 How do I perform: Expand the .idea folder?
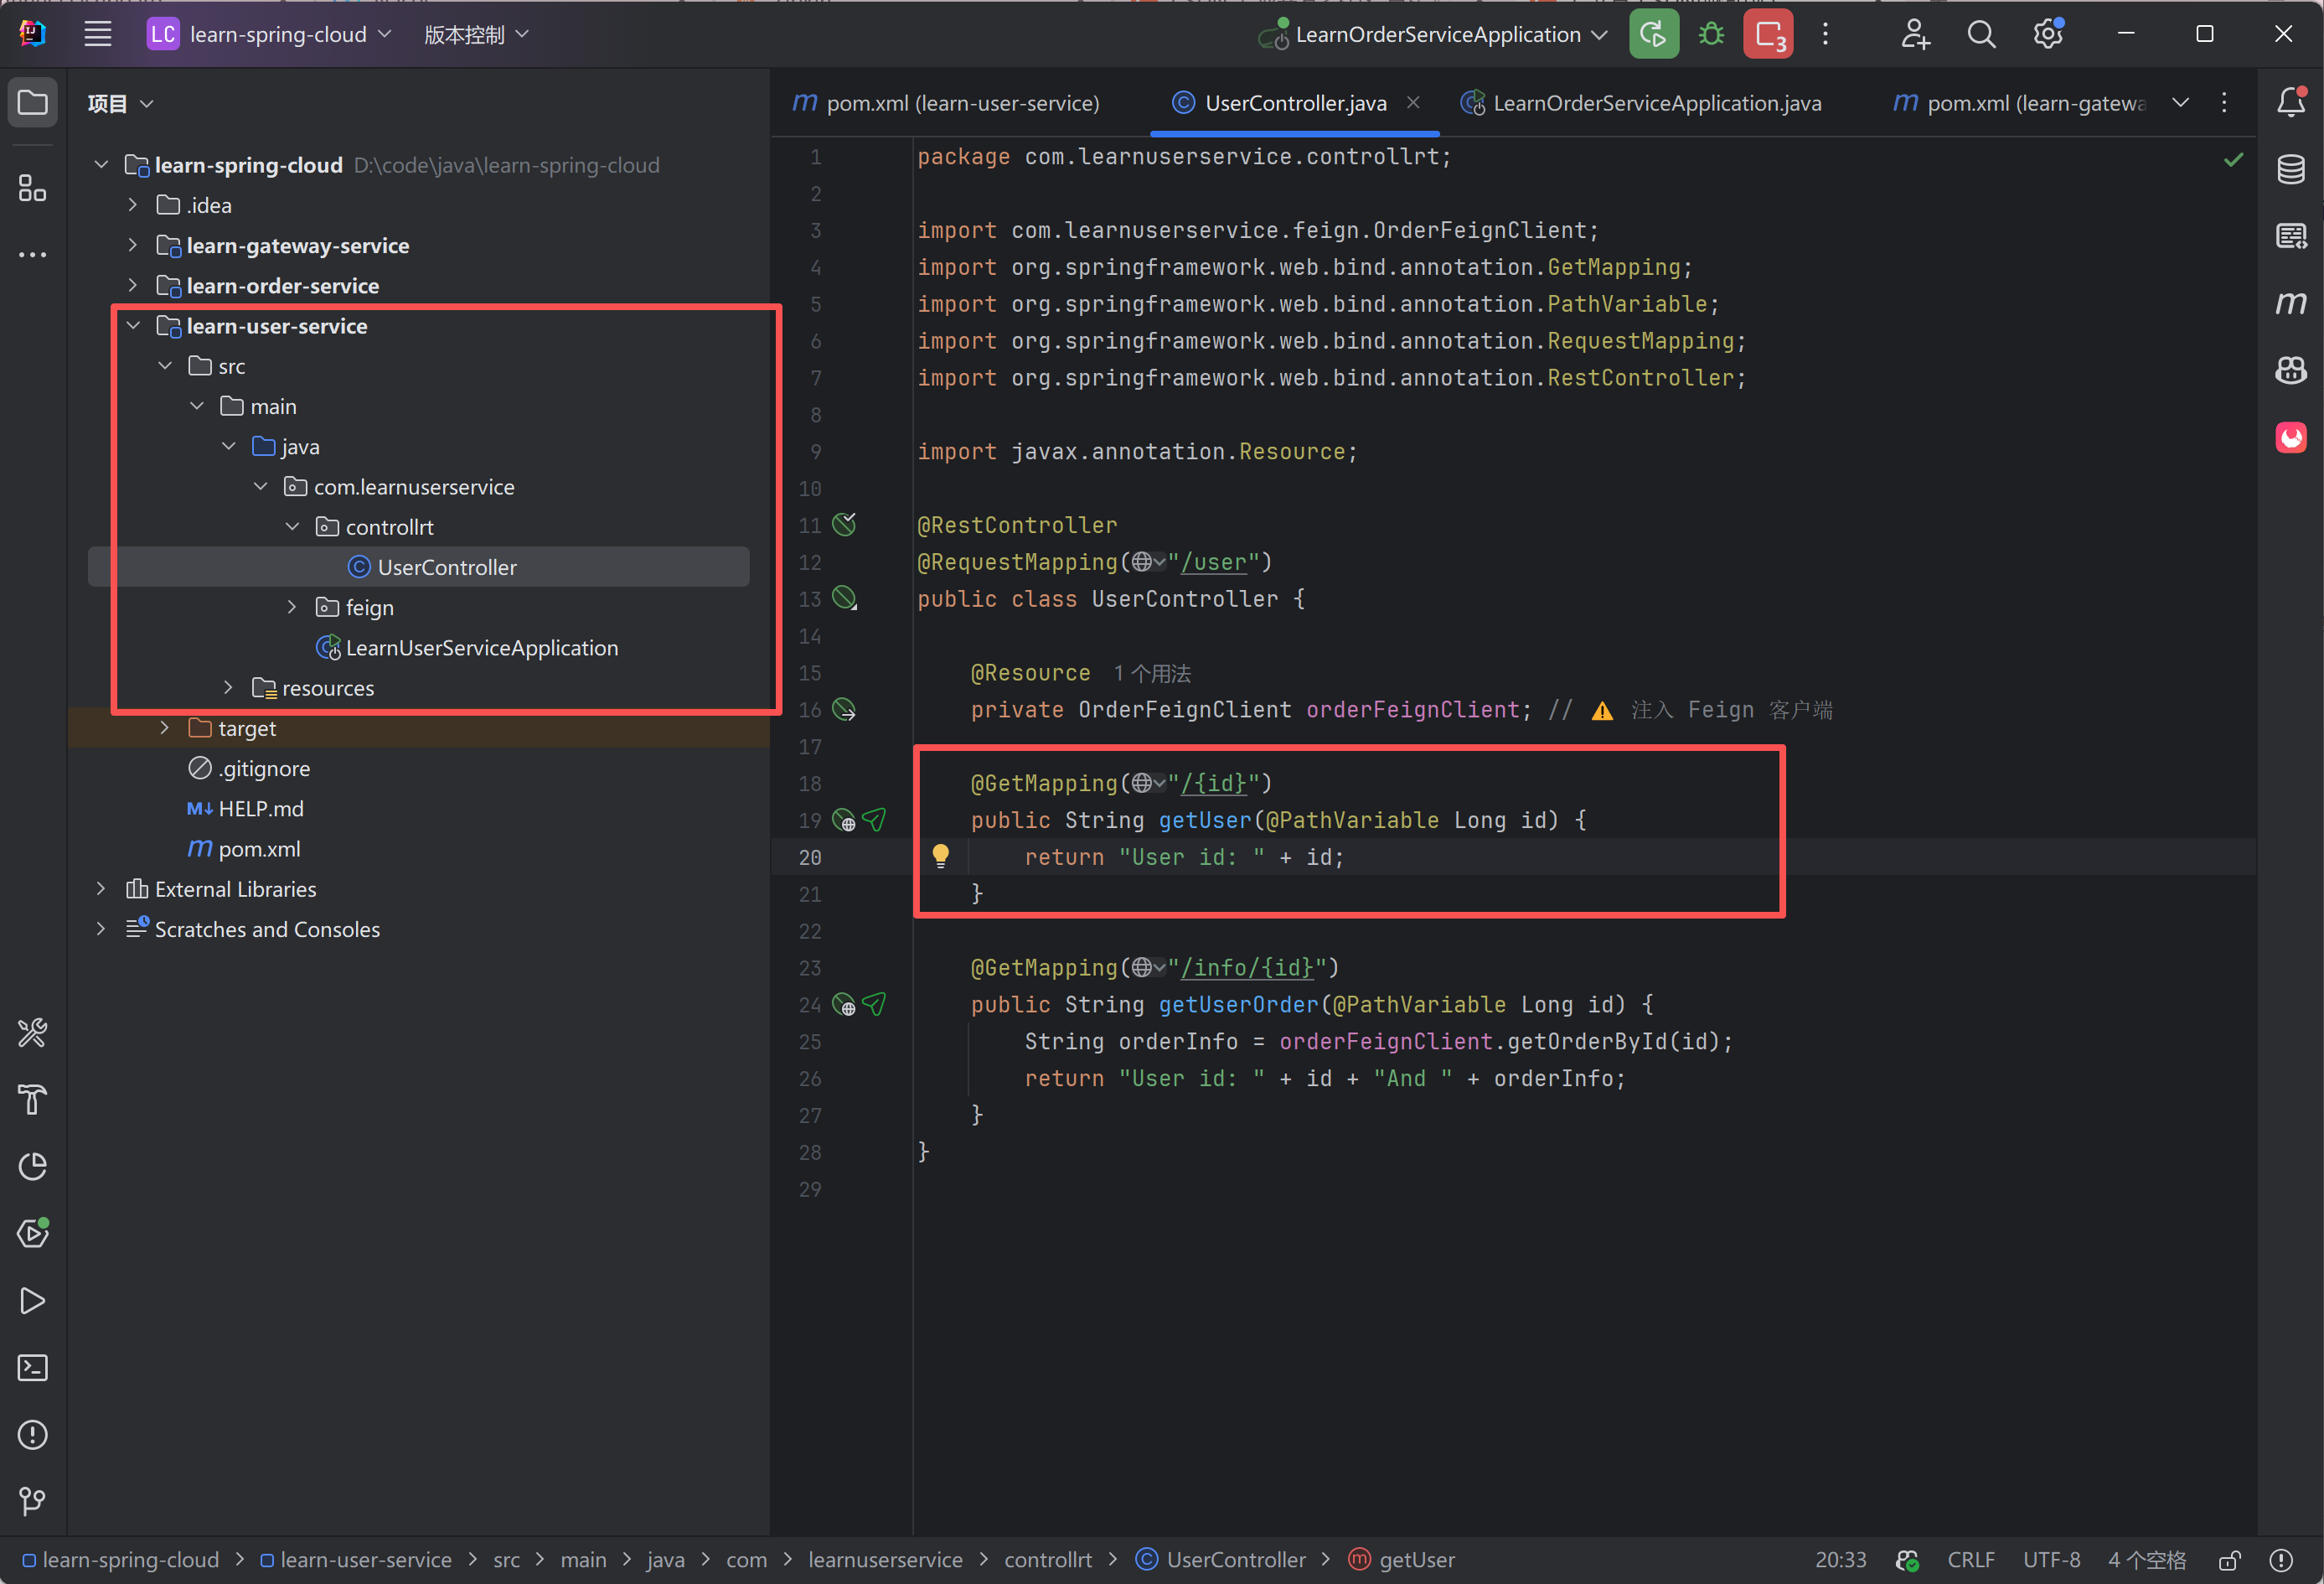133,204
